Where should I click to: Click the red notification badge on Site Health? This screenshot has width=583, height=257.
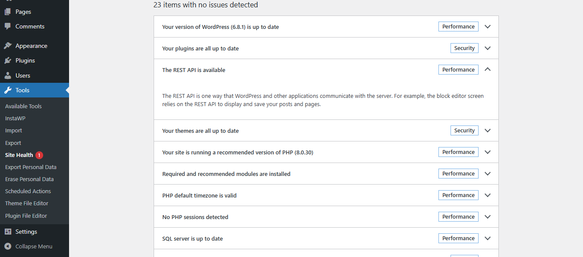39,155
